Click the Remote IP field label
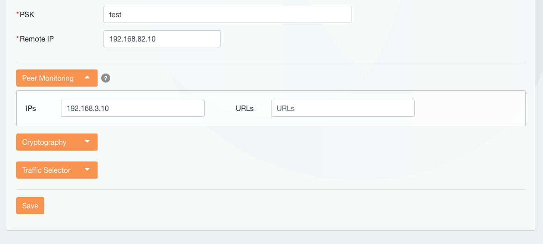The height and width of the screenshot is (244, 543). pos(37,39)
